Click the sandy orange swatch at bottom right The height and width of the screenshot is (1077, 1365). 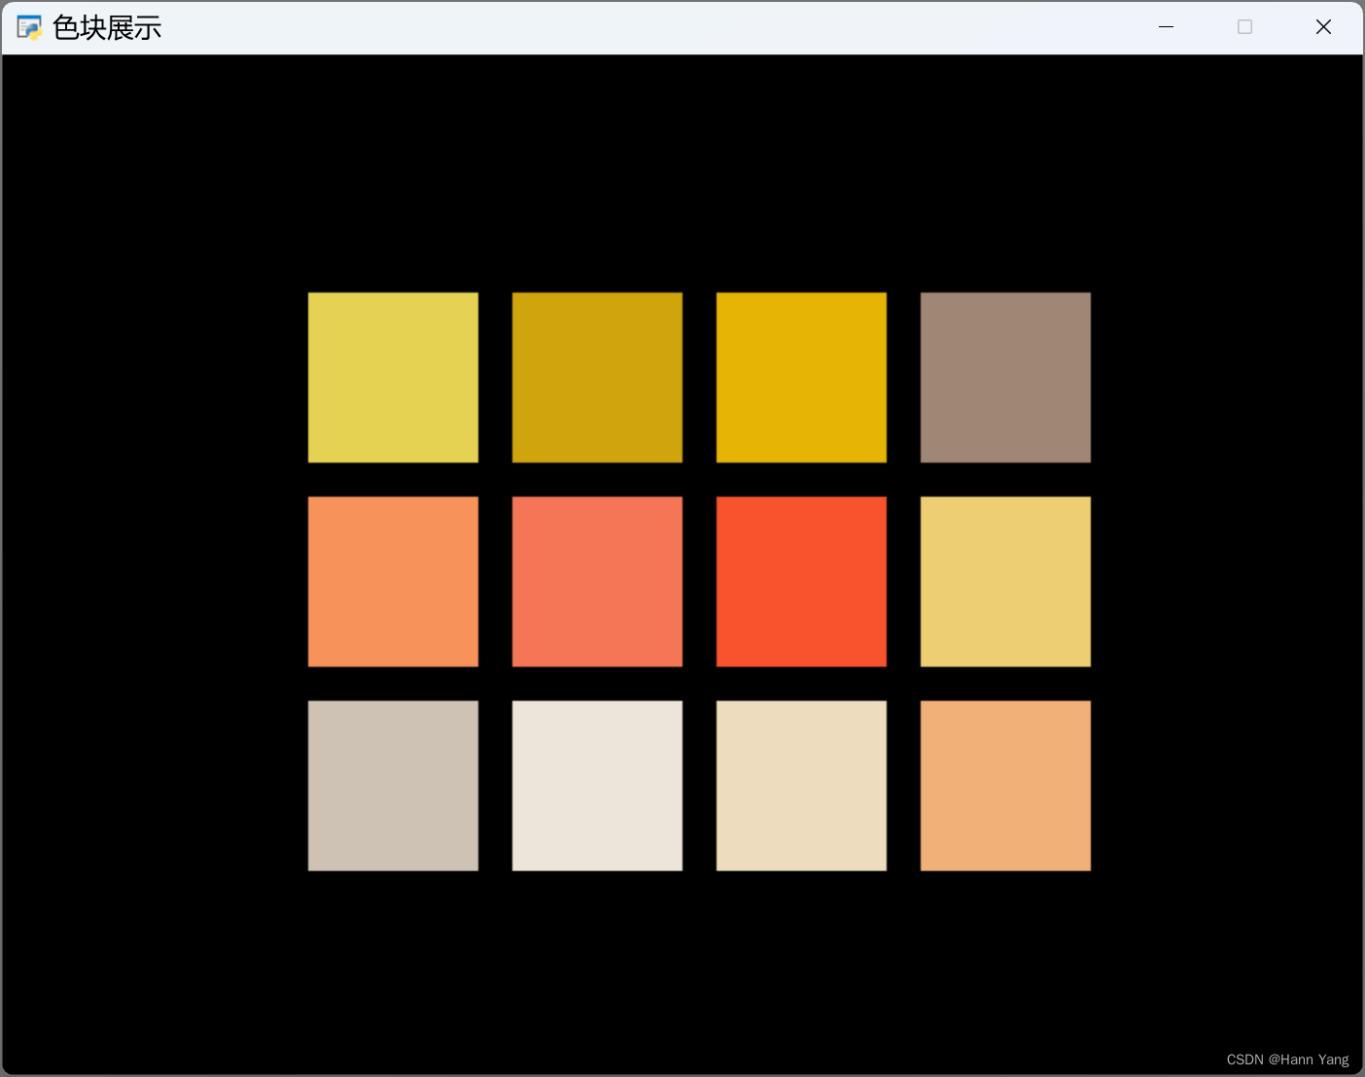point(1005,784)
